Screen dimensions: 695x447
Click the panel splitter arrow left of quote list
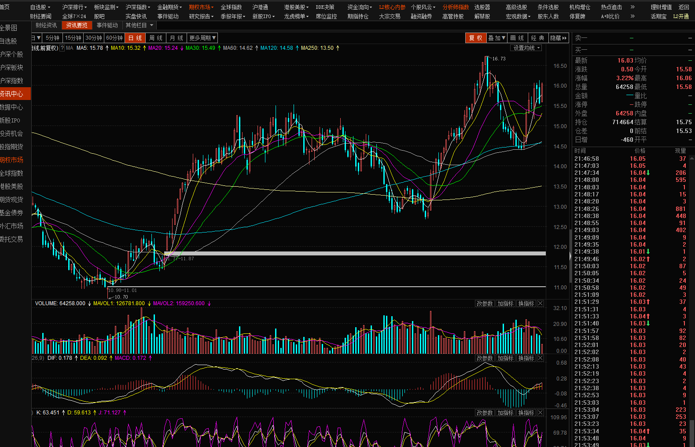tap(570, 255)
